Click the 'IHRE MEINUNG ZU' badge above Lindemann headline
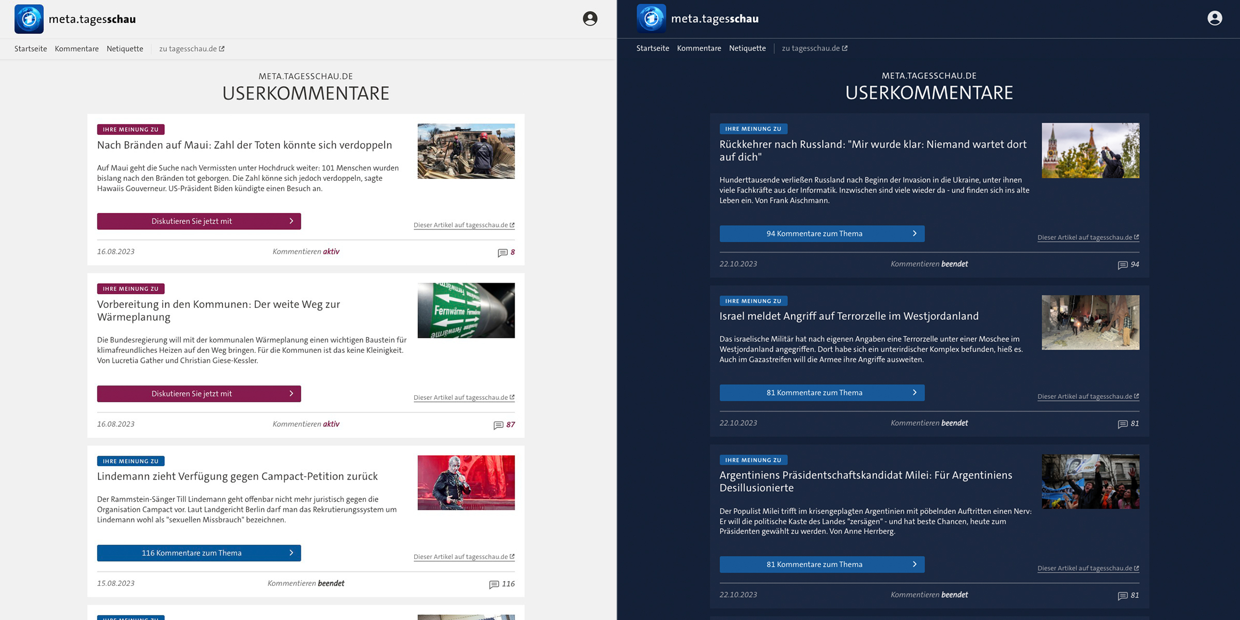Image resolution: width=1240 pixels, height=620 pixels. [131, 461]
